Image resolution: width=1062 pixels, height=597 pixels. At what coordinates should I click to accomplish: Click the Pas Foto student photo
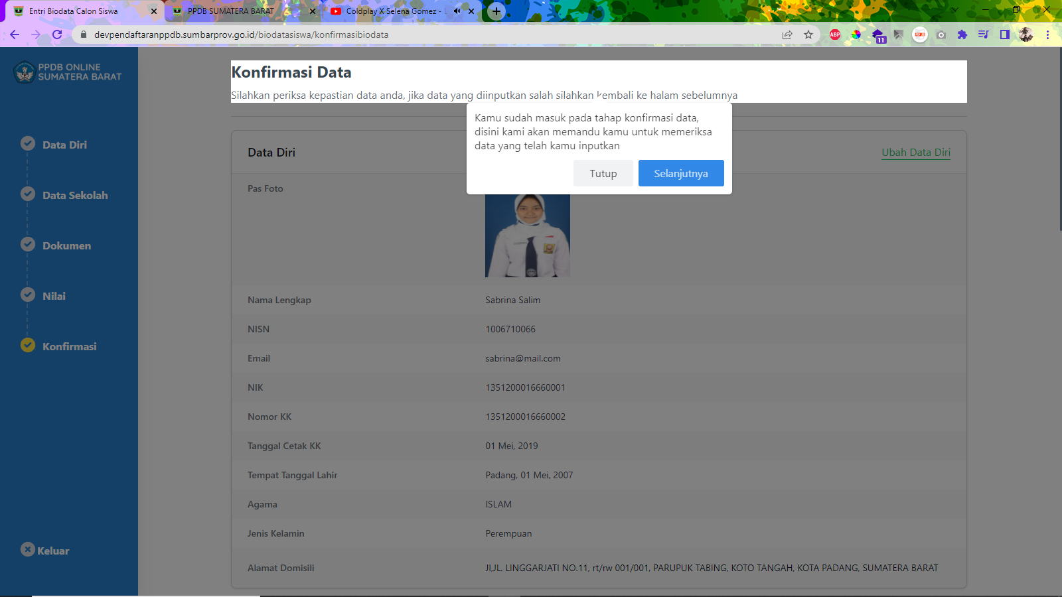[528, 235]
